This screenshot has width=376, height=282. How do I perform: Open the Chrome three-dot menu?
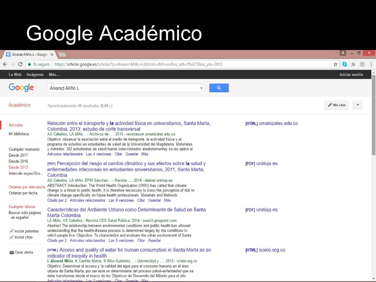(x=371, y=64)
